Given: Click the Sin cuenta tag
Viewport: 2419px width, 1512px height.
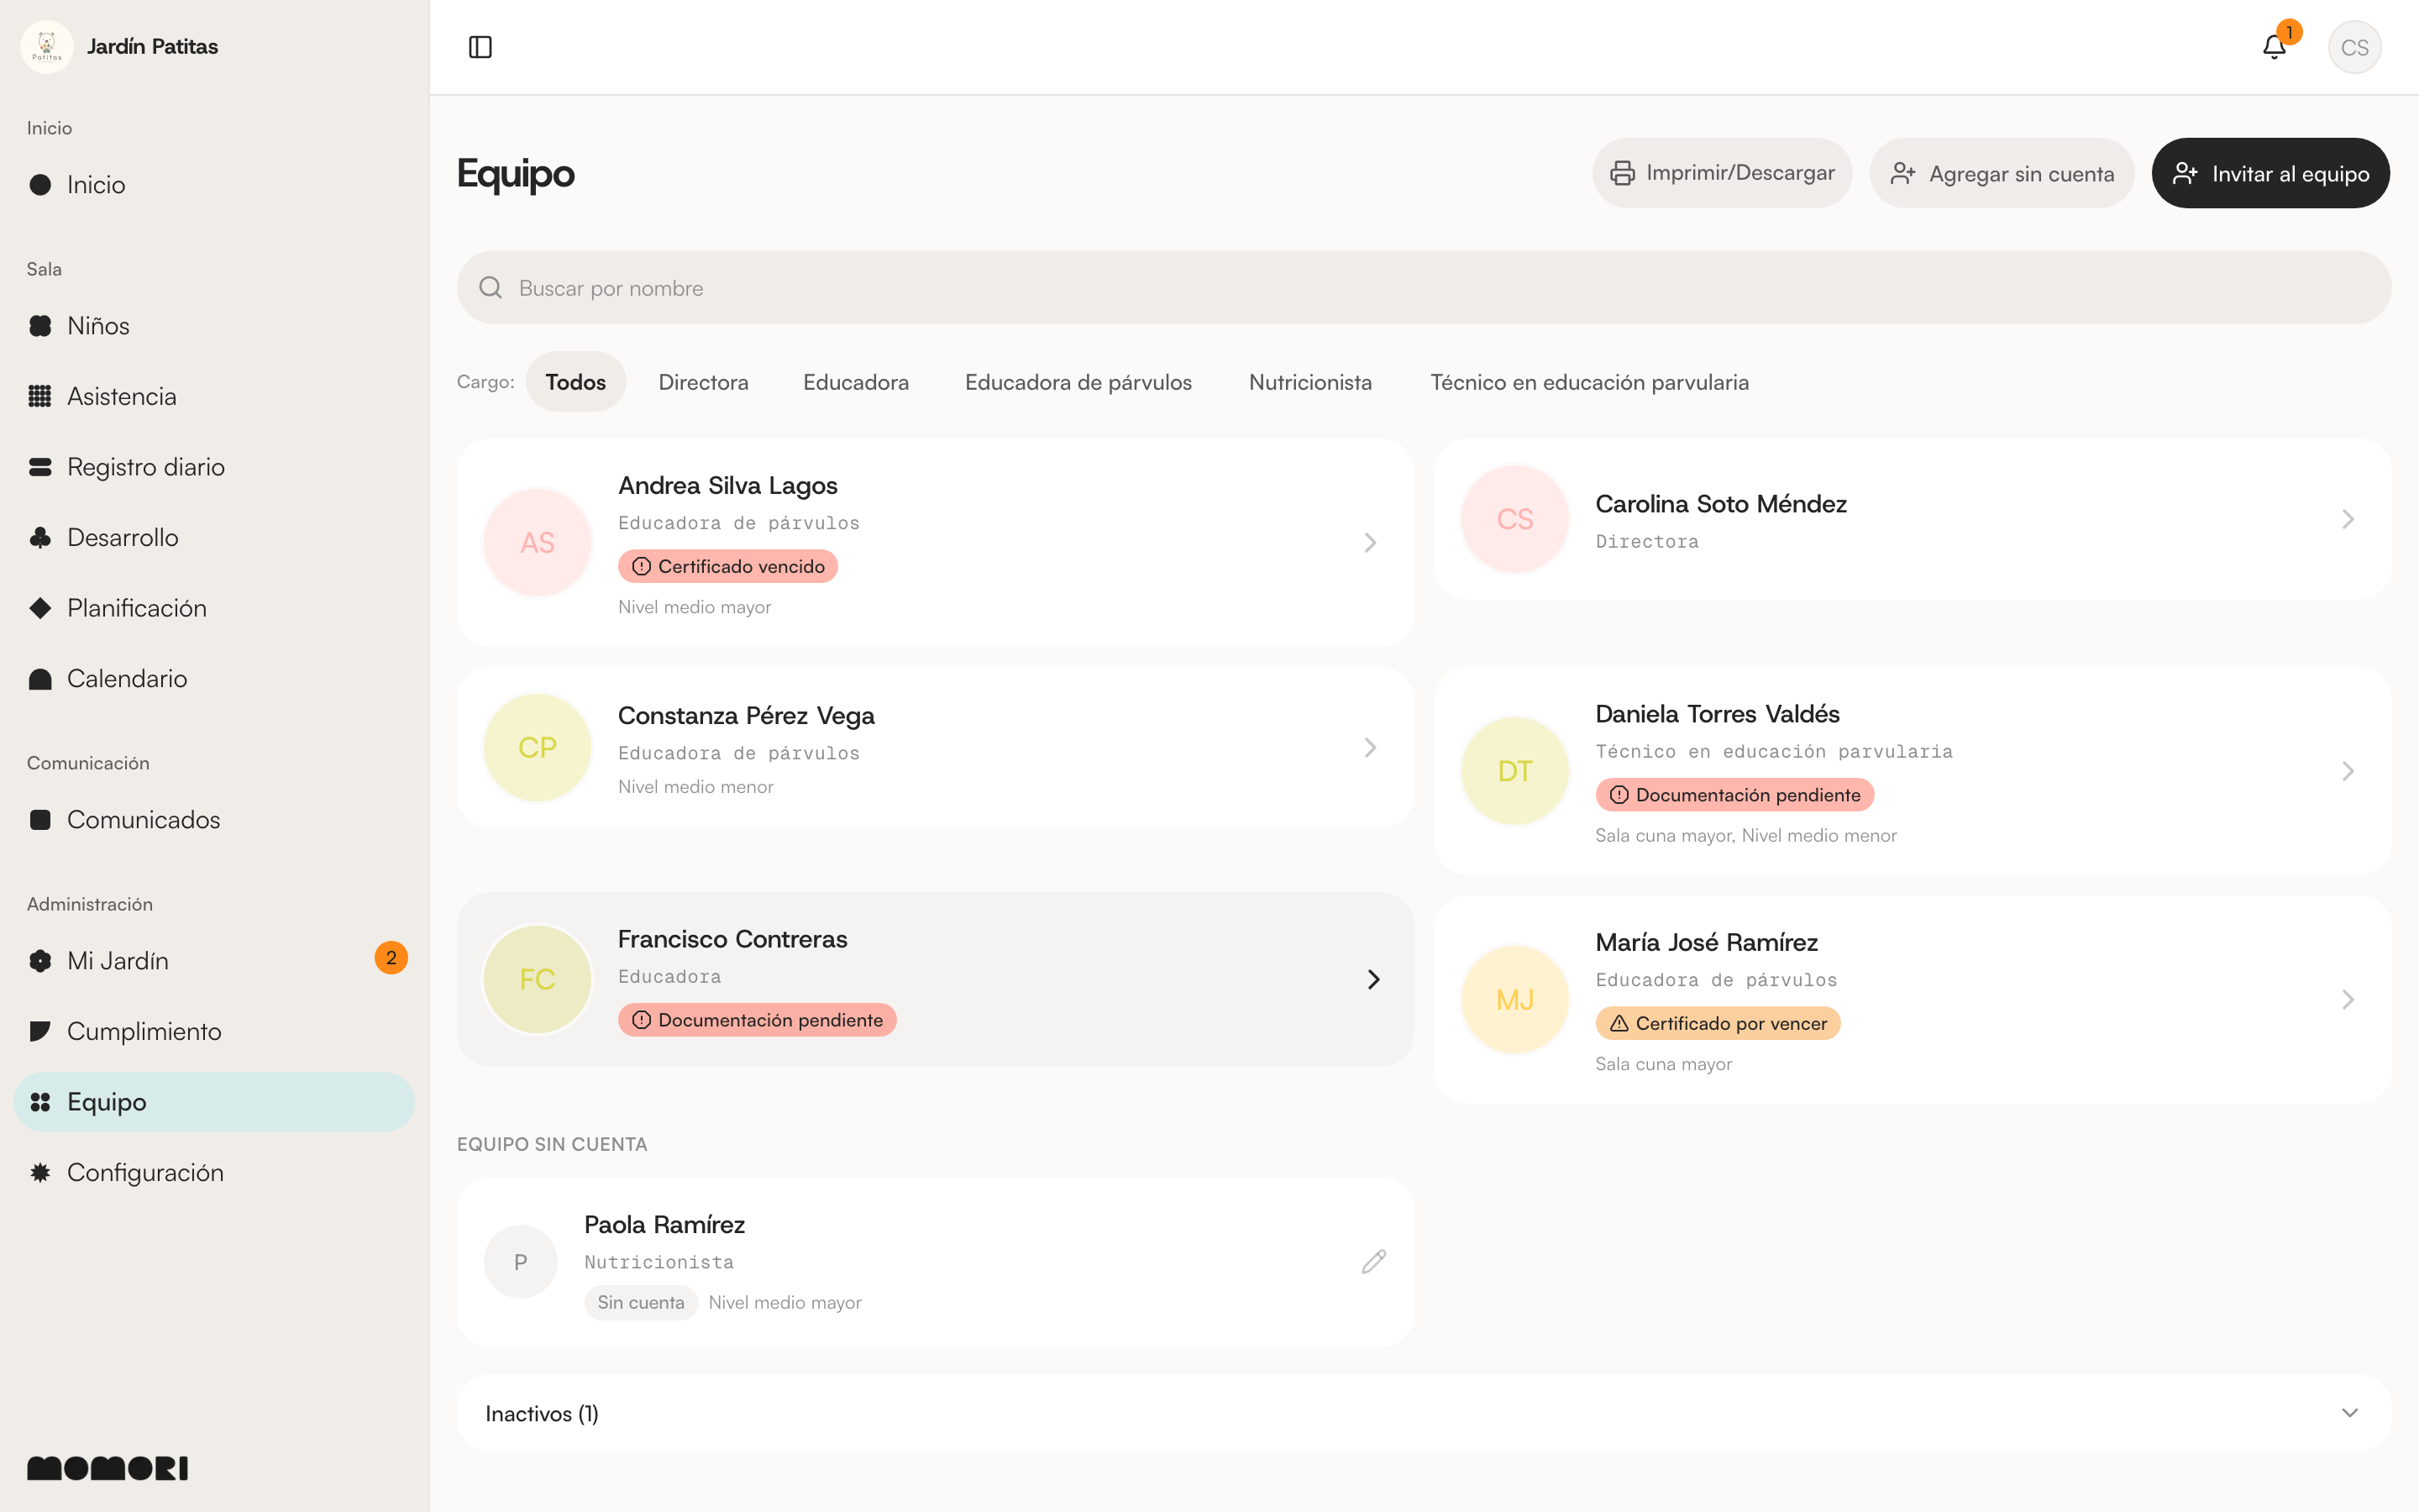Looking at the screenshot, I should 641,1303.
